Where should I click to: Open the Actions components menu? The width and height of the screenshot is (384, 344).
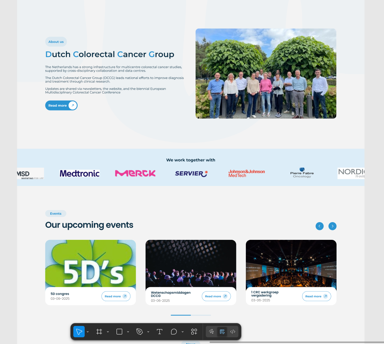click(194, 332)
